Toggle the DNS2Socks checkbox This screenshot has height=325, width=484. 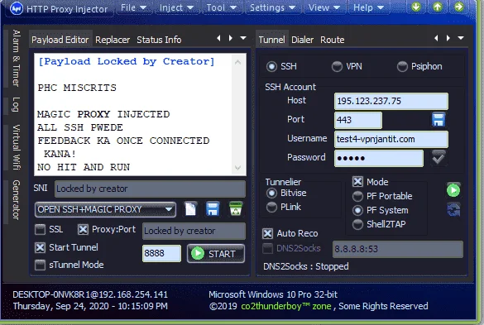pyautogui.click(x=267, y=248)
